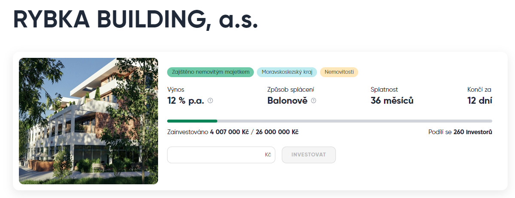515x198 pixels.
Task: Select the Balonově repayment value
Action: pos(287,101)
